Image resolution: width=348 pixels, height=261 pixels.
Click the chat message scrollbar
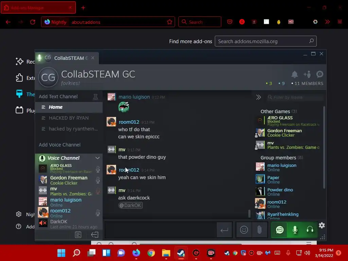click(x=249, y=213)
